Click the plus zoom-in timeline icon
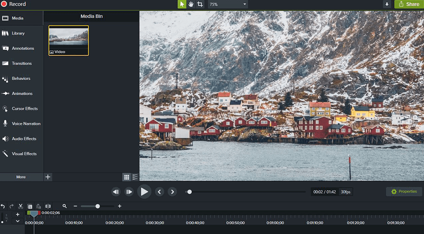Image resolution: width=424 pixels, height=234 pixels. click(119, 206)
